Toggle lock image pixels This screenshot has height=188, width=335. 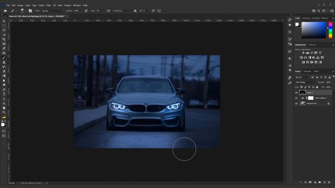[x=305, y=87]
